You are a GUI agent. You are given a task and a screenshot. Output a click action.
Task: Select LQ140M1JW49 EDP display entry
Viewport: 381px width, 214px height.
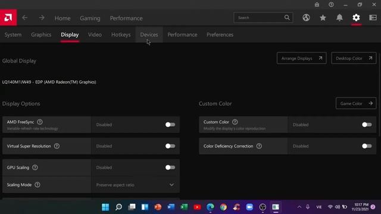coord(49,82)
